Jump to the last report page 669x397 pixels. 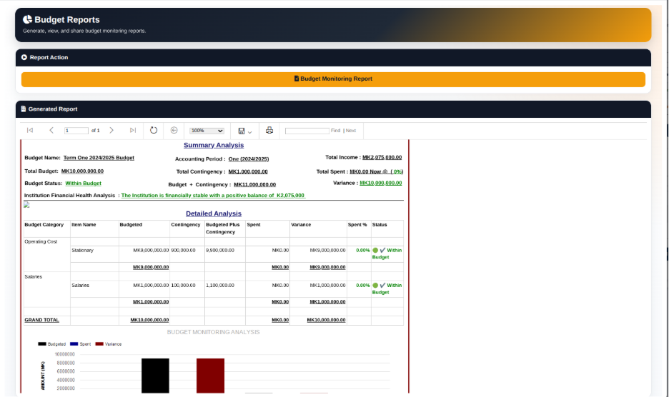133,130
